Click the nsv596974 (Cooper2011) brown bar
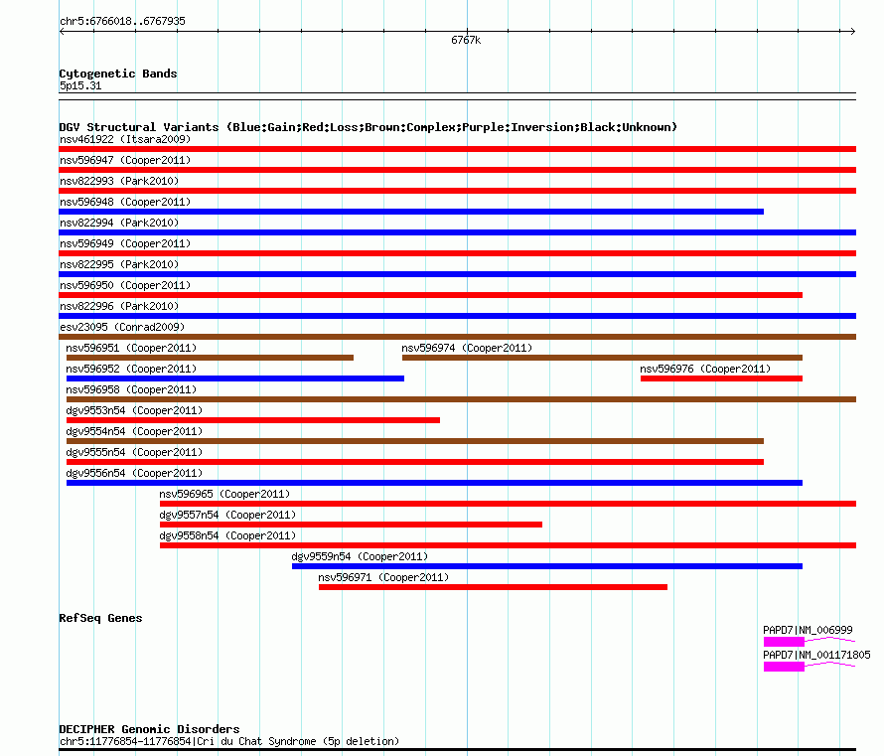Image resolution: width=884 pixels, height=756 pixels. click(x=602, y=358)
